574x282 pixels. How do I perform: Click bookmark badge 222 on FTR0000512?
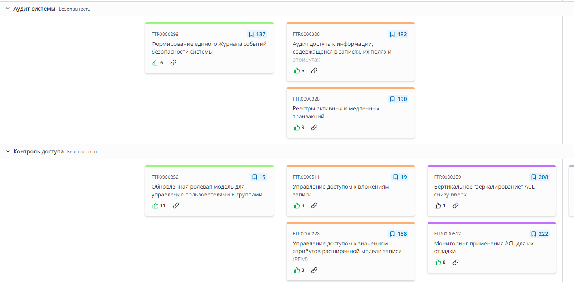pyautogui.click(x=539, y=234)
